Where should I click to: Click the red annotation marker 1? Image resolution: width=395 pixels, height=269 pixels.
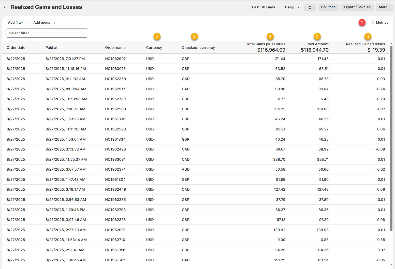pos(362,23)
